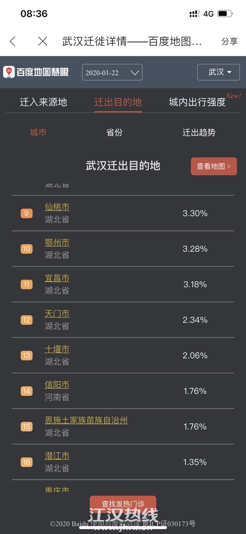Tap the rank 9 badge icon
This screenshot has width=246, height=534.
(x=26, y=213)
